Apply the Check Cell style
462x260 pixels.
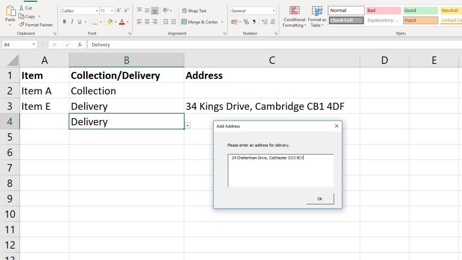tap(346, 20)
